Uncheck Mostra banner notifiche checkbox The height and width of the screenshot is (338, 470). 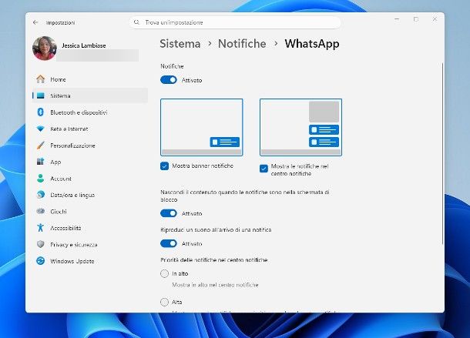click(x=164, y=166)
